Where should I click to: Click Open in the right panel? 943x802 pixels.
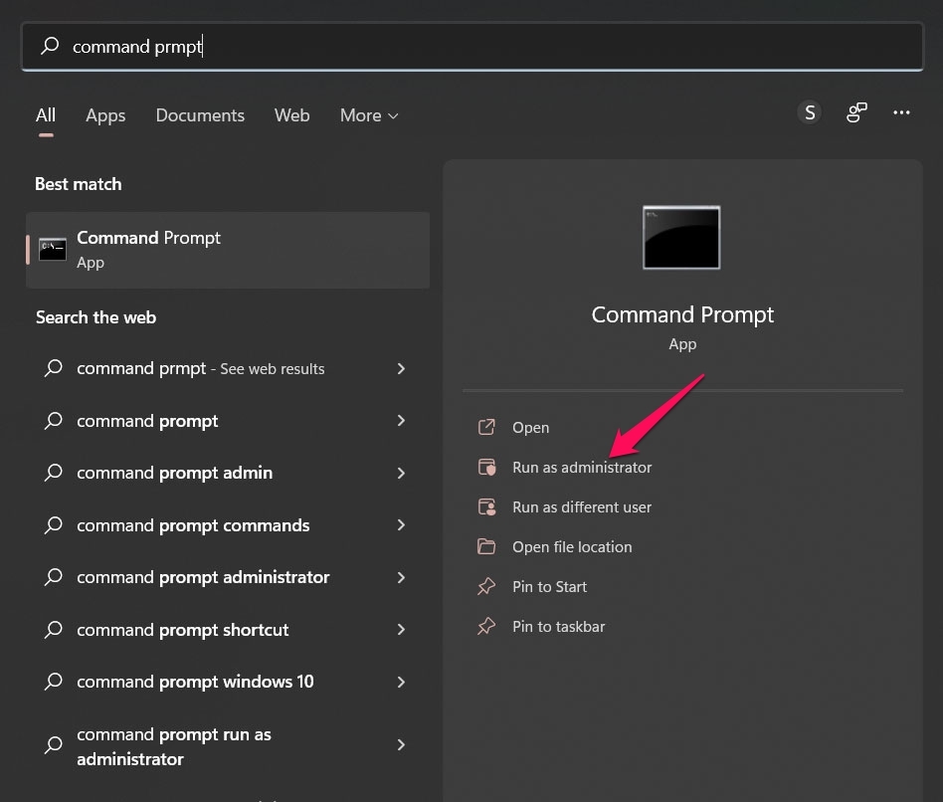(x=530, y=427)
